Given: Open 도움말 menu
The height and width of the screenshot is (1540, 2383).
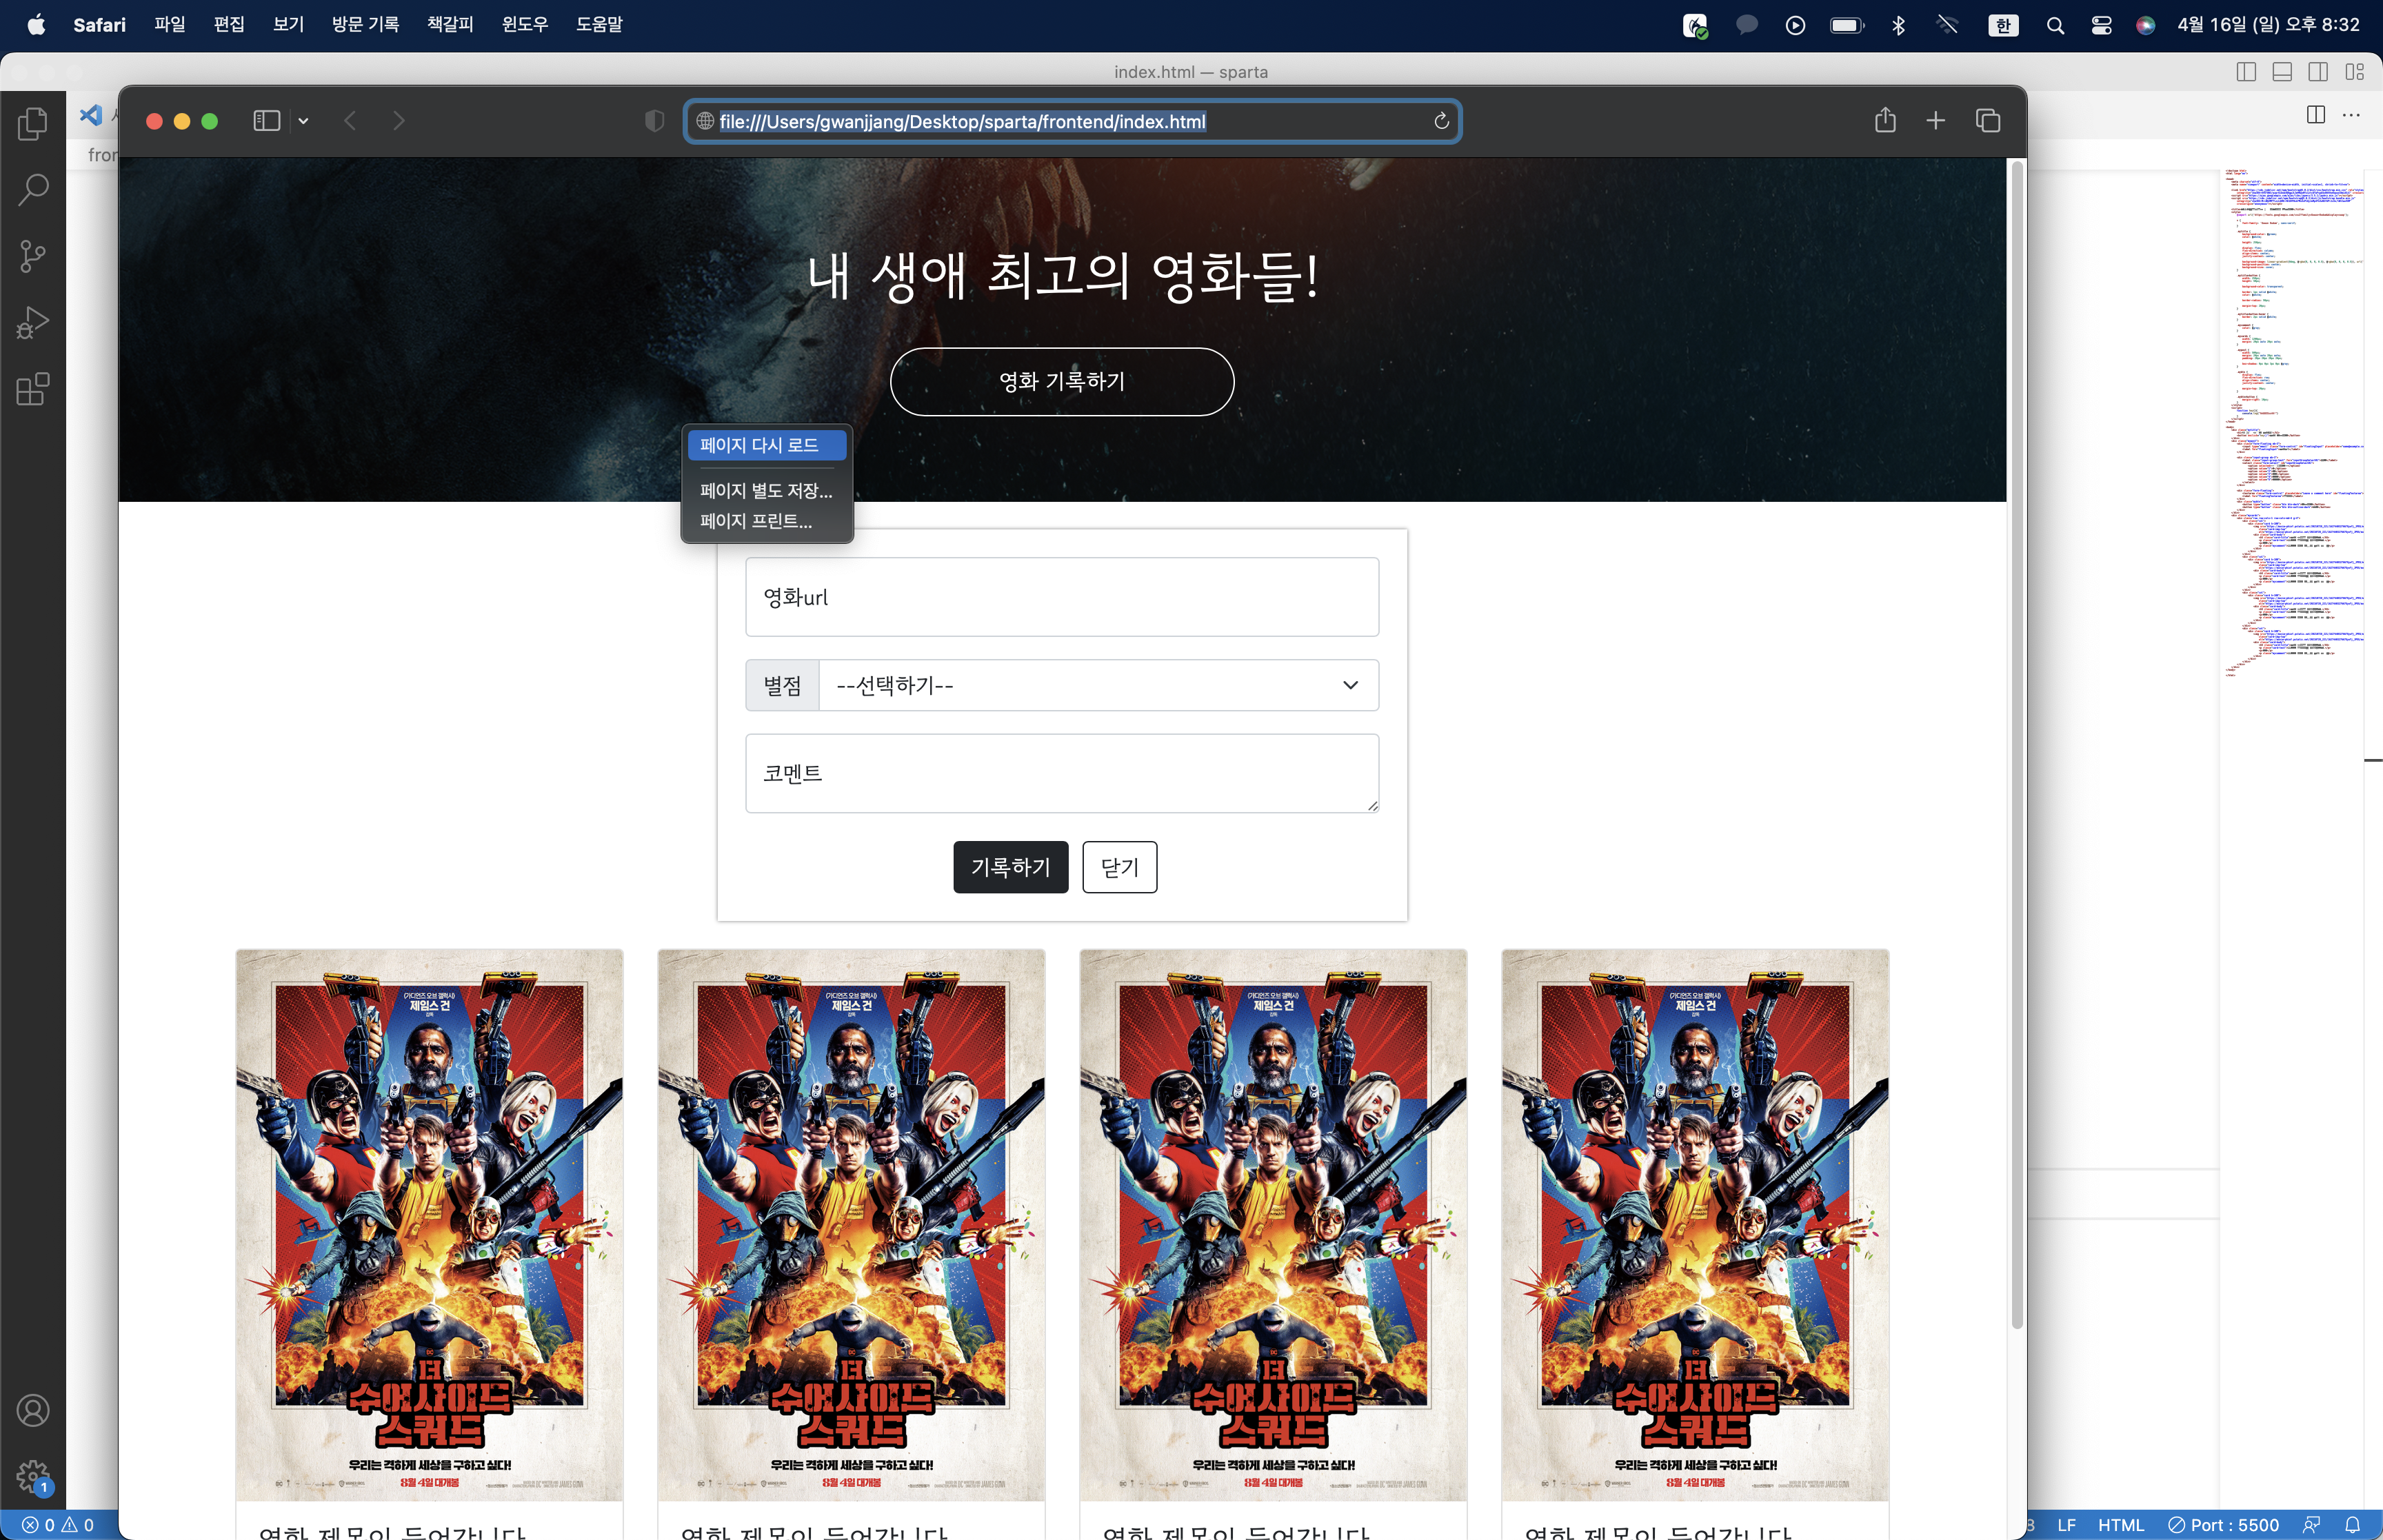Looking at the screenshot, I should (x=599, y=24).
